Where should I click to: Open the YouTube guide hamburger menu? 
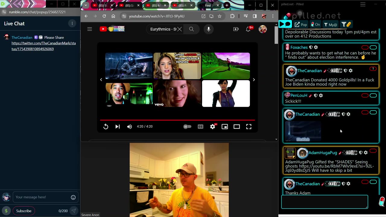[90, 29]
